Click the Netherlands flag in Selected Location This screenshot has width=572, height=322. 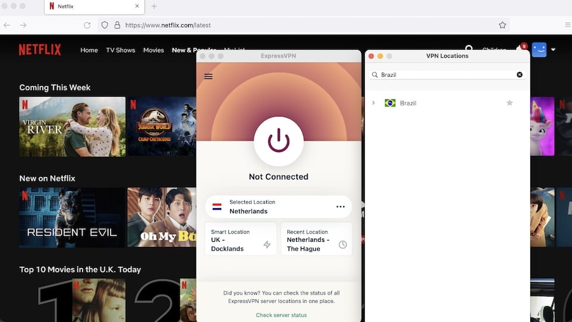pos(217,207)
